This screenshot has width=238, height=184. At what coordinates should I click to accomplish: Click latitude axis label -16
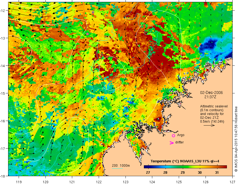[3, 121]
